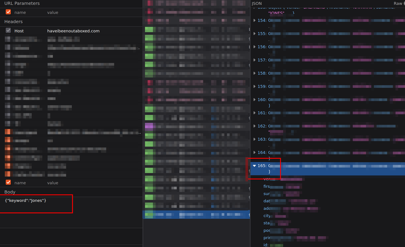Viewport: 405px width, 247px height.
Task: Expand JSON object 164
Action: coord(254,152)
